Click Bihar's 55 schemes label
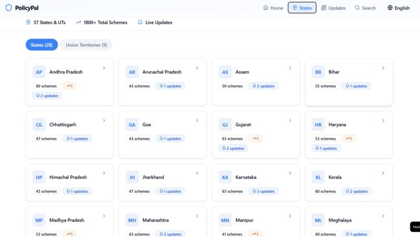This screenshot has width=420, height=237. [326, 86]
